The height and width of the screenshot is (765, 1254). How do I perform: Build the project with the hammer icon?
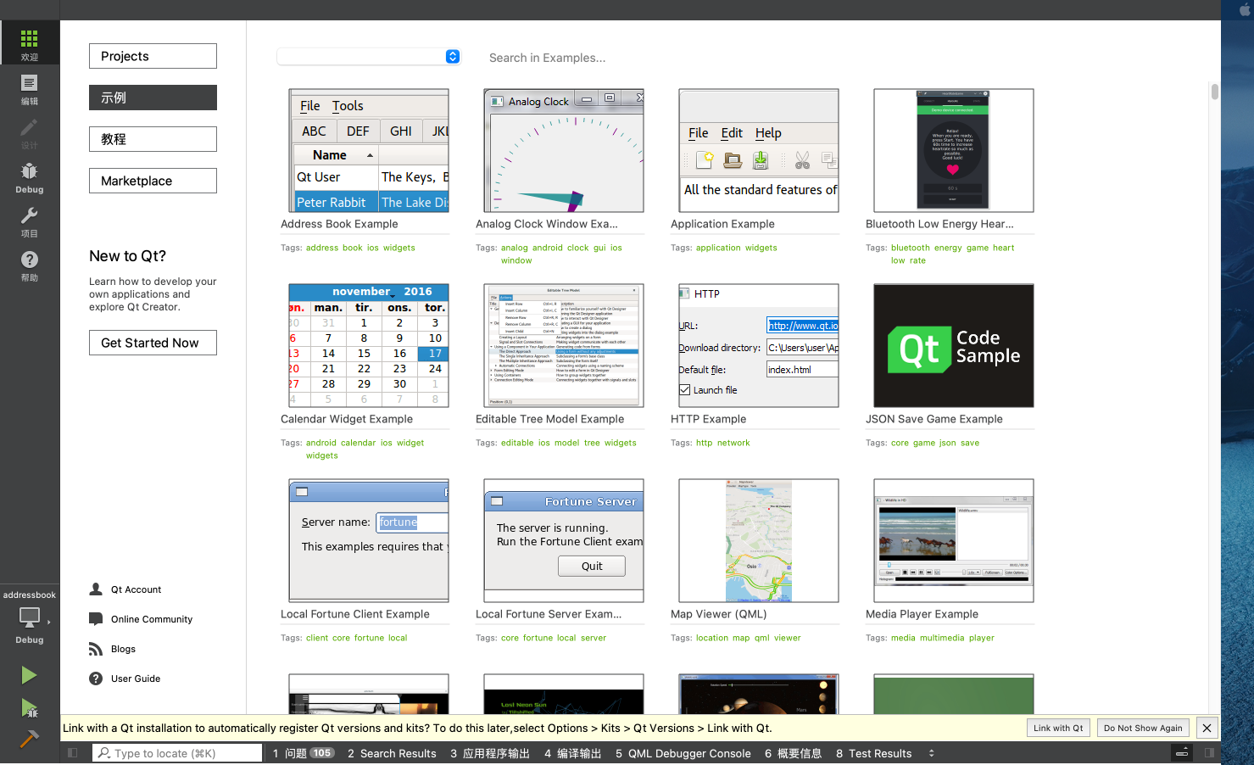(29, 739)
